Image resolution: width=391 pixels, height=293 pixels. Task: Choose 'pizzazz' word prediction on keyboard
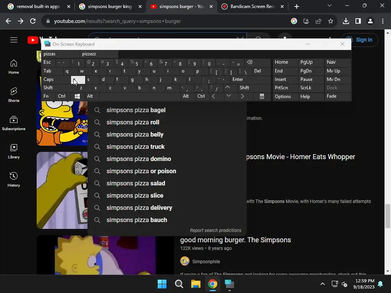click(x=99, y=54)
